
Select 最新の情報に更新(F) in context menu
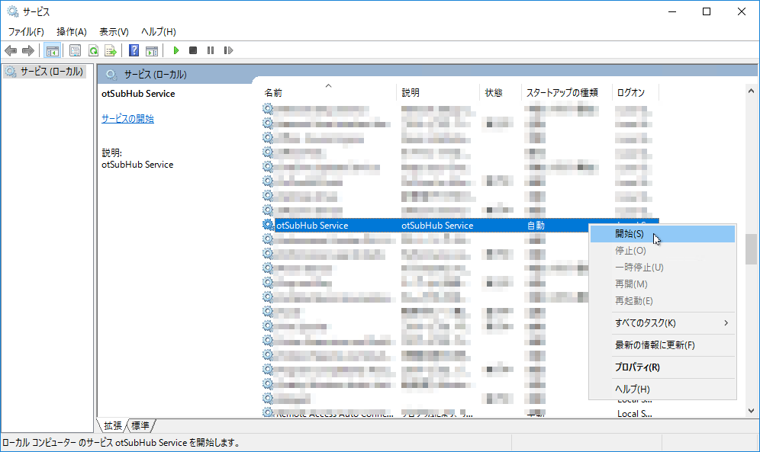point(655,345)
